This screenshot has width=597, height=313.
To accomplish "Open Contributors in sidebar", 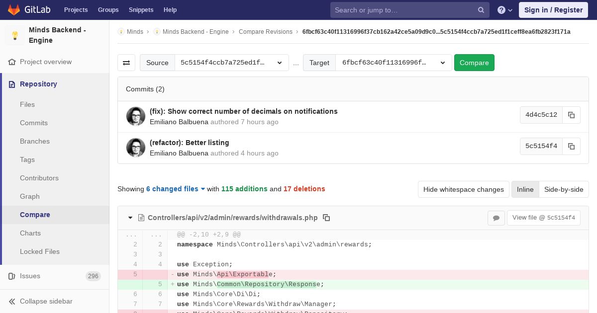I will pos(39,178).
